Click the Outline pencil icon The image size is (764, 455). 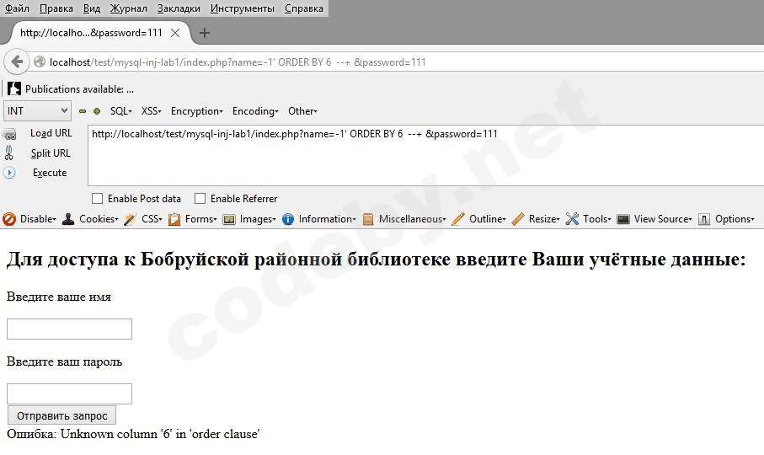click(x=458, y=219)
